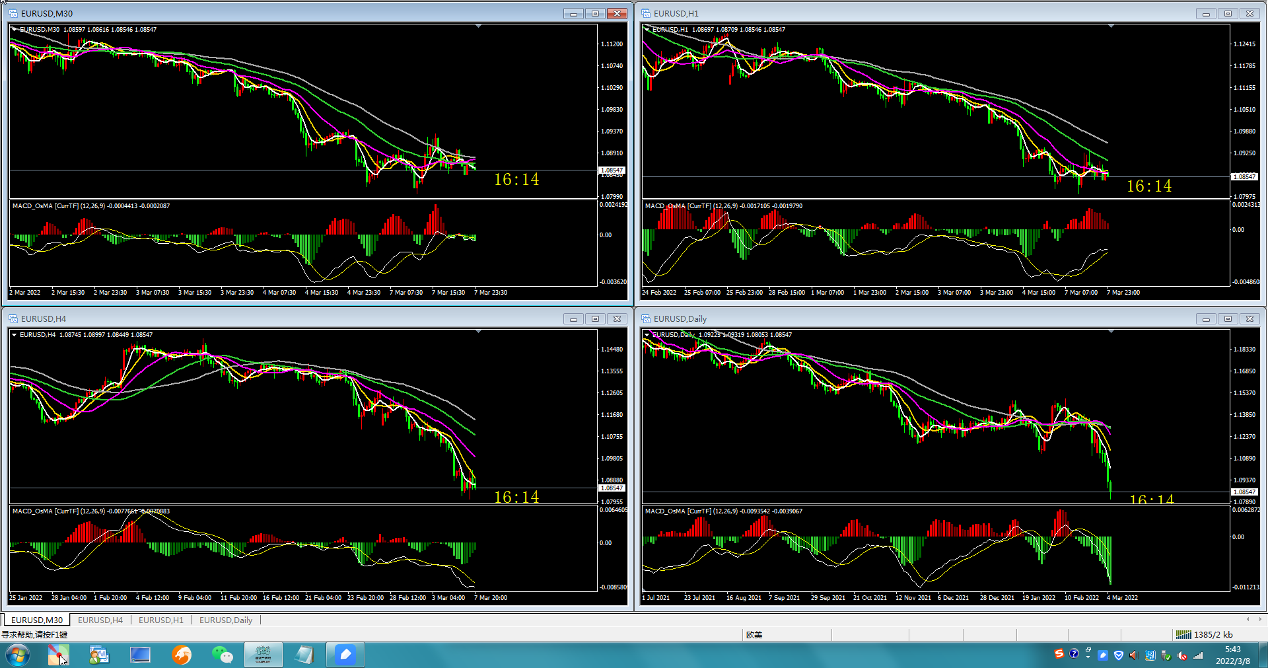This screenshot has height=668, width=1268.
Task: Minimize the EURUSD,H1 window
Action: point(1206,13)
